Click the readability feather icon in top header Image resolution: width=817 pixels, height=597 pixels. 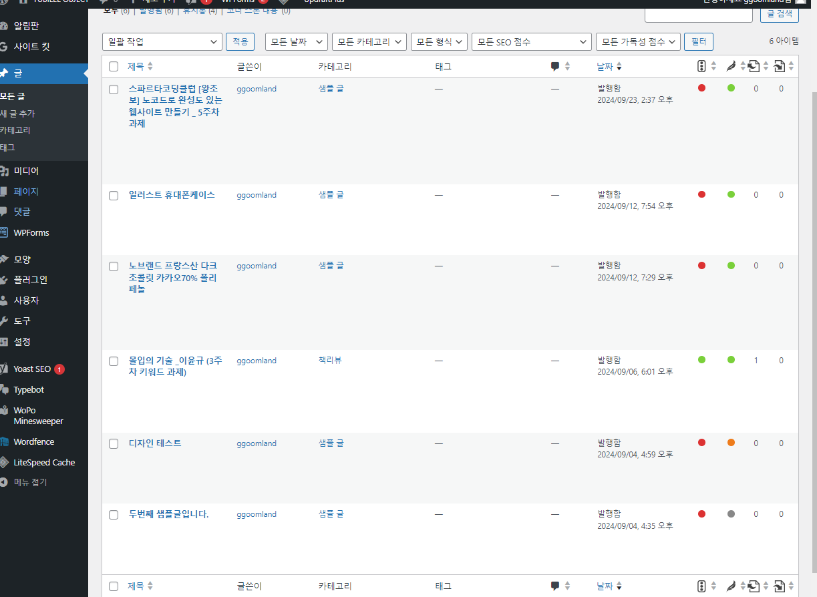pyautogui.click(x=731, y=66)
